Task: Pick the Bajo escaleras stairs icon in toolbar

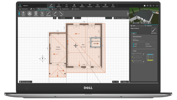Action: 48,13
